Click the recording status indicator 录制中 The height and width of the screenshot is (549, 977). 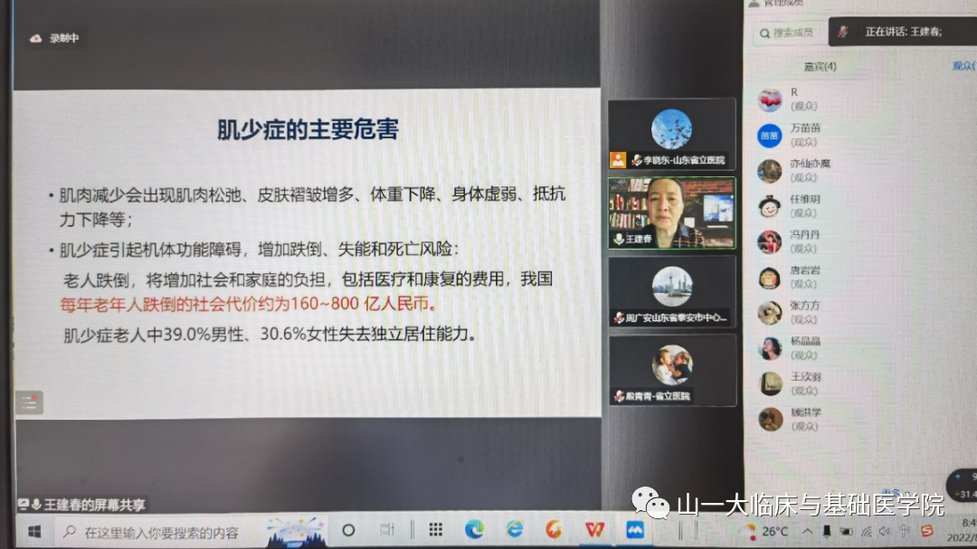(x=56, y=38)
